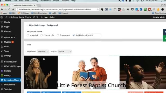Screen dimensions: 166x93
Task: Click Howdy, admin account link
Action: point(159,17)
